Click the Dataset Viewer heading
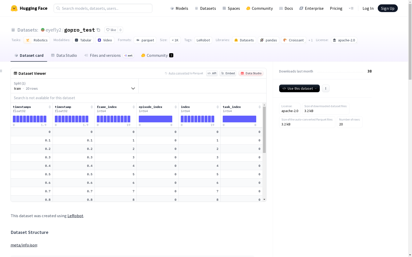 click(32, 74)
